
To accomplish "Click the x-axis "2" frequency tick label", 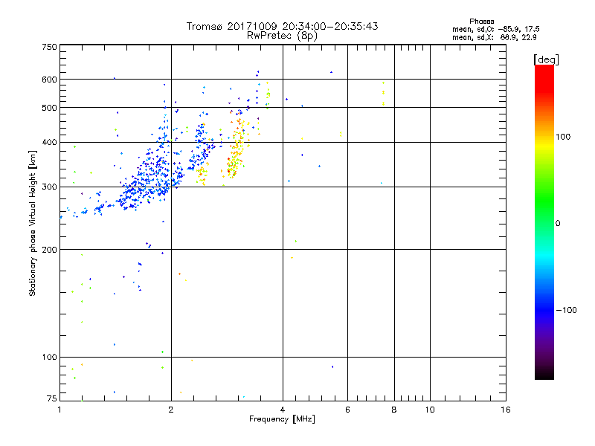I will [x=171, y=410].
